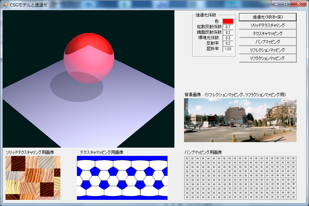
Task: Minimize the CSGモデルと透過光 window
Action: pyautogui.click(x=276, y=3)
